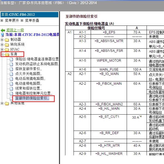Open 继电器和控制单元位置 document
Image resolution: width=164 pixels, height=164 pixels.
point(34,93)
